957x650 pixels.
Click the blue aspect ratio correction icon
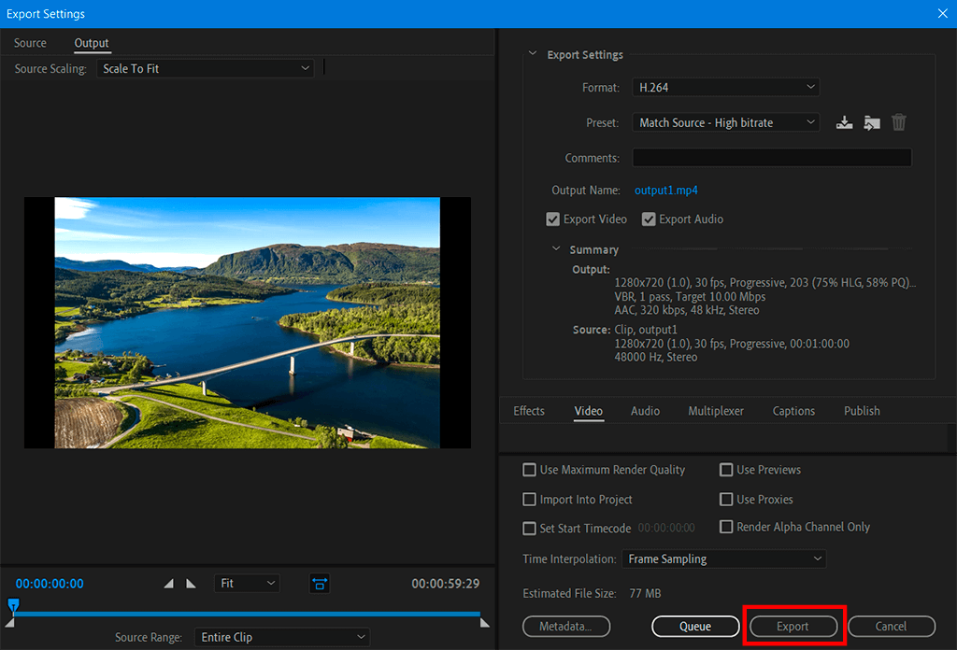click(320, 584)
